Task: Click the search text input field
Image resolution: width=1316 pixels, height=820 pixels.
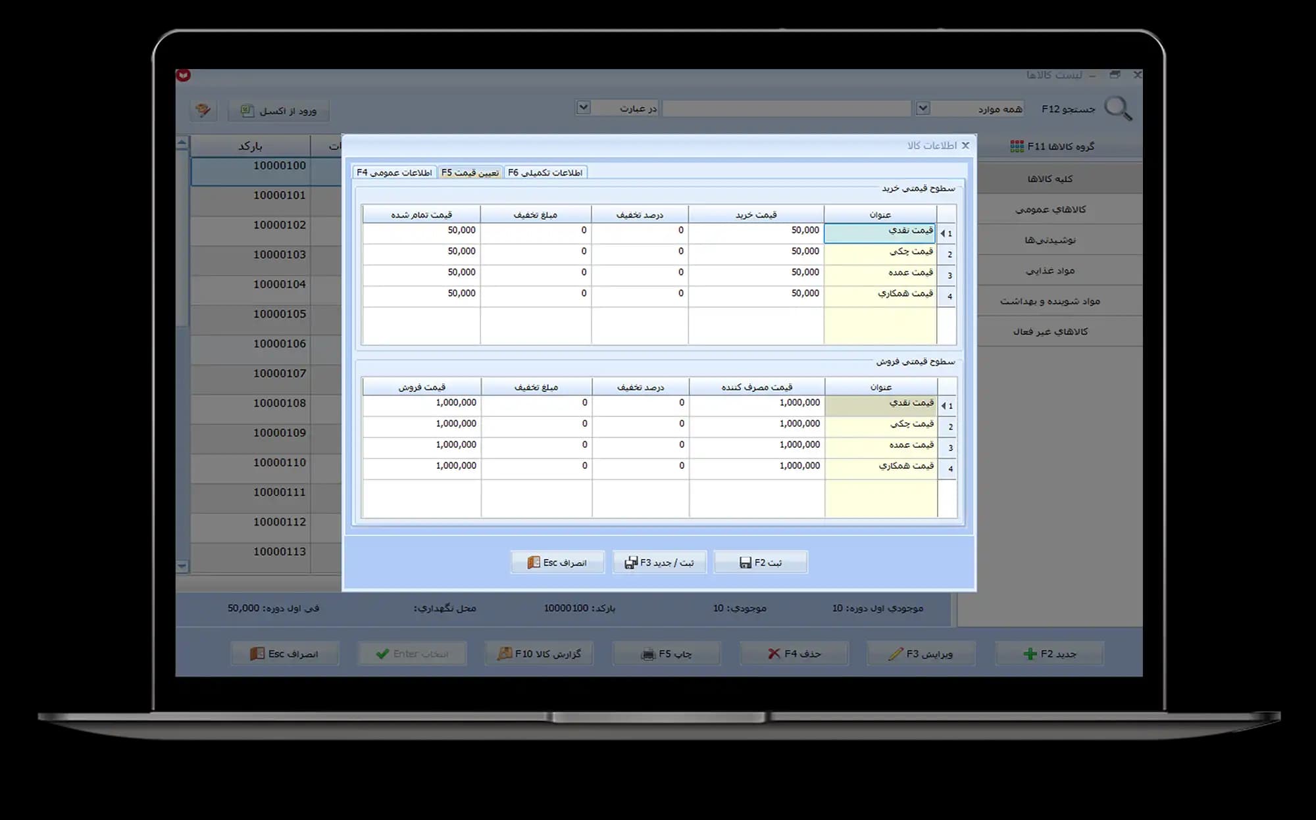Action: [786, 109]
